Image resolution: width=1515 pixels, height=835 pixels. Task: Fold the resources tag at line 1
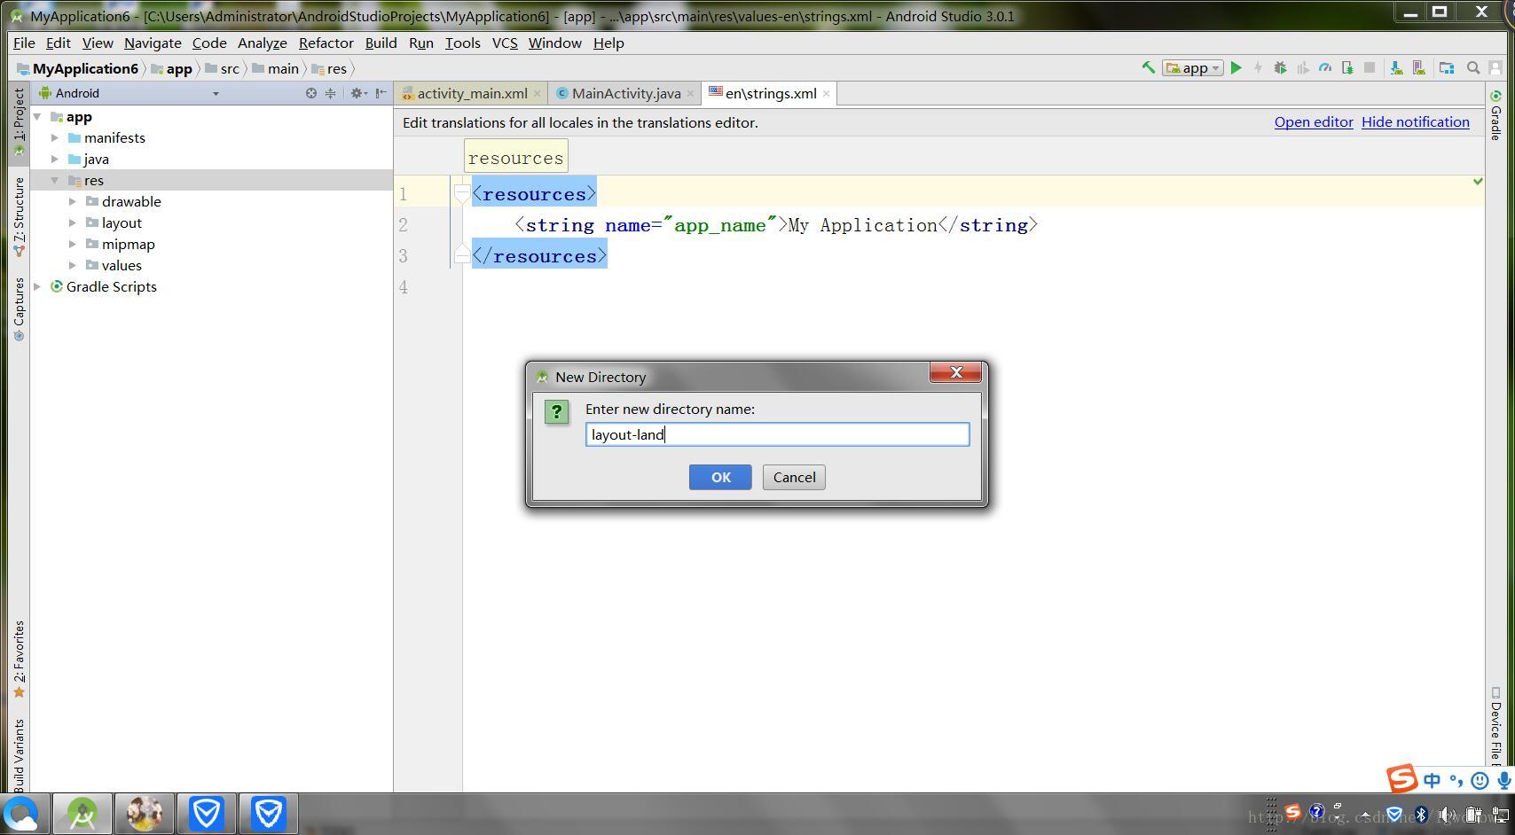click(x=461, y=193)
